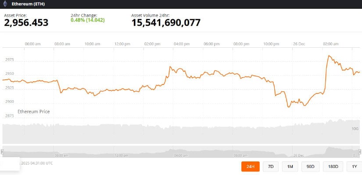Switch to the 180D view
362x175 pixels.
pos(333,166)
